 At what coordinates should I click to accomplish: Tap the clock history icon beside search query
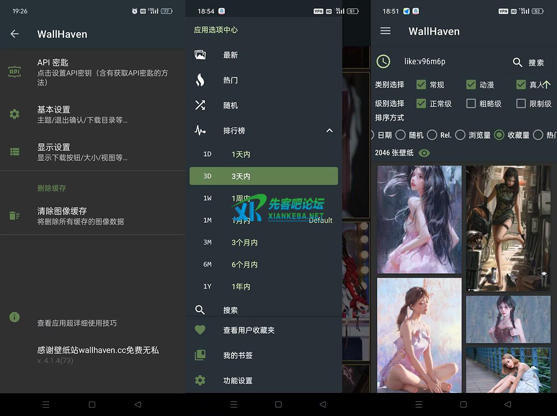(x=383, y=62)
